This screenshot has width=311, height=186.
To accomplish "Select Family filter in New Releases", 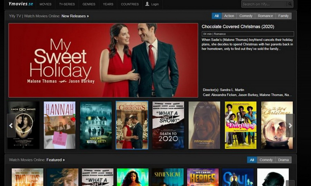I will click(x=283, y=16).
